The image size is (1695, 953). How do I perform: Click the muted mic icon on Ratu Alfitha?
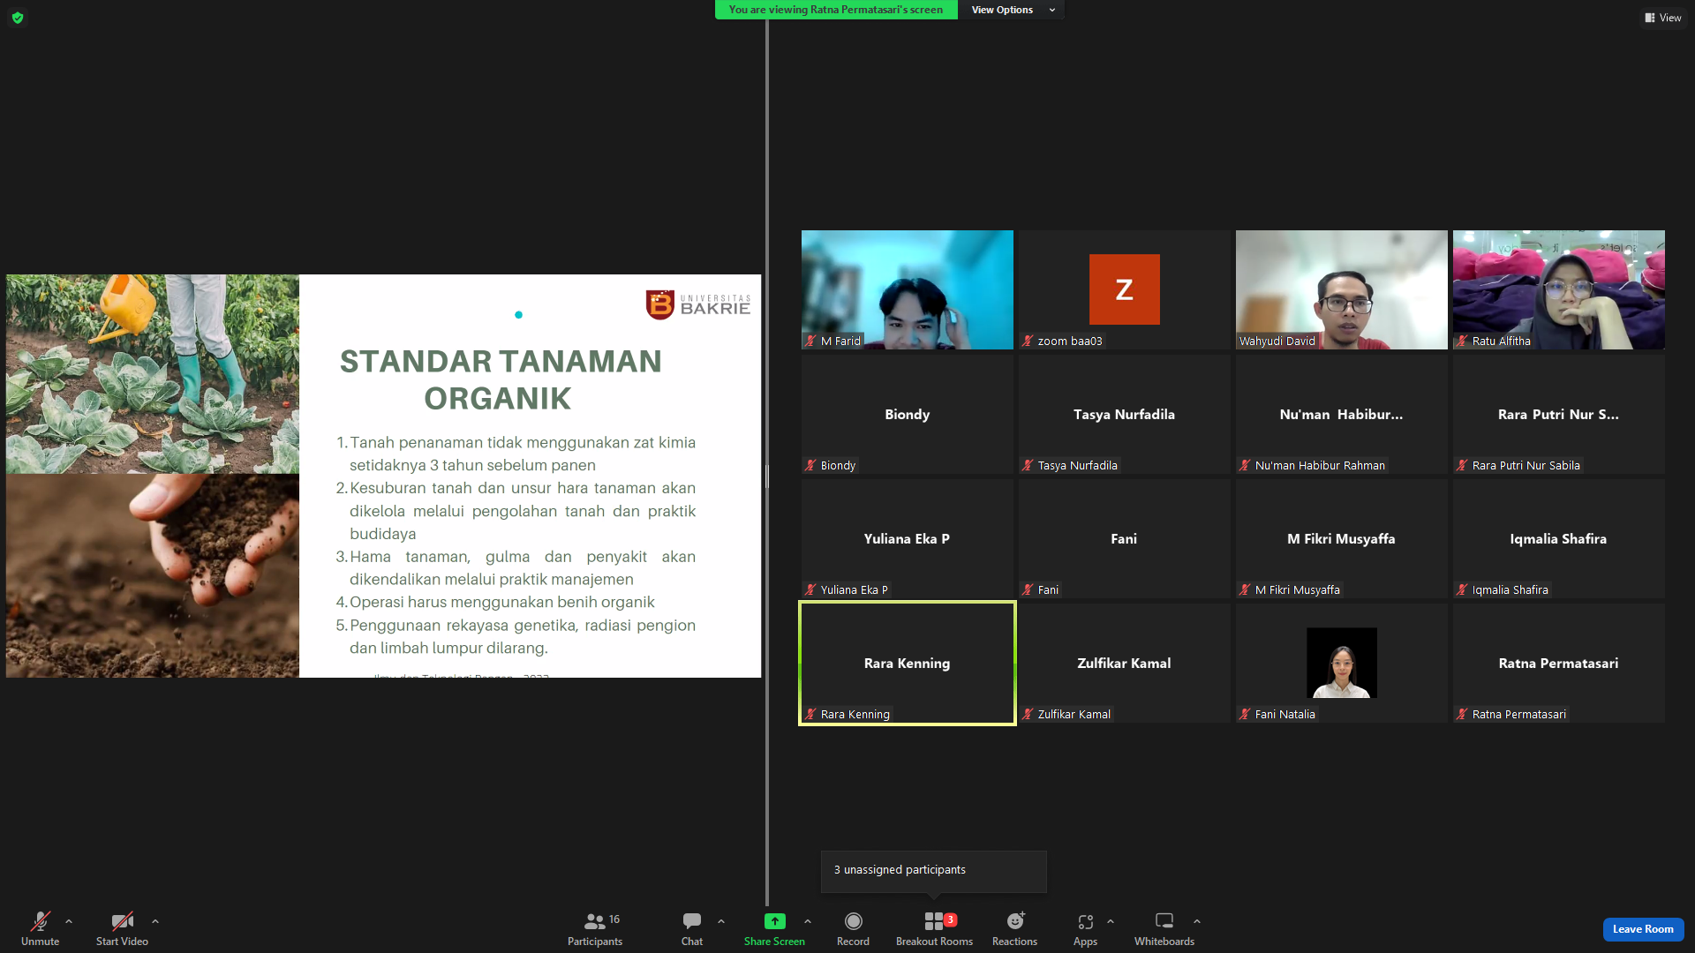(x=1462, y=341)
